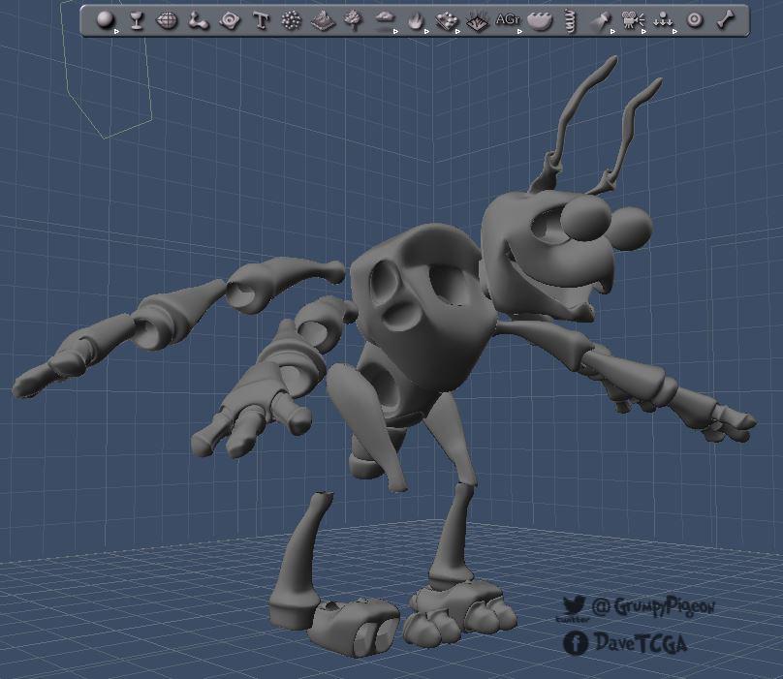The width and height of the screenshot is (783, 679).
Task: Click the coiled spring icon
Action: [570, 21]
